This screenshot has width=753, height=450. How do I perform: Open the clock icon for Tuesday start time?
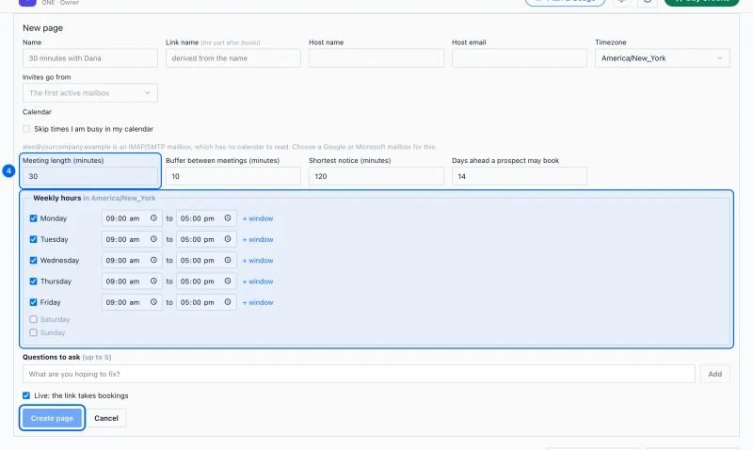153,239
